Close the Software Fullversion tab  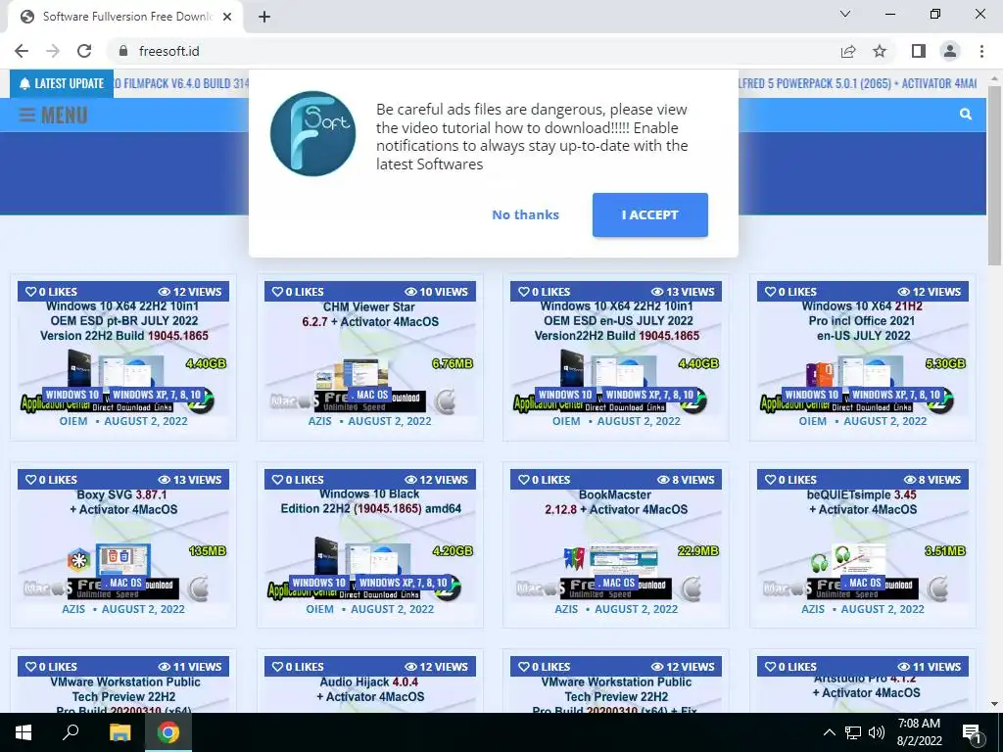(x=227, y=17)
